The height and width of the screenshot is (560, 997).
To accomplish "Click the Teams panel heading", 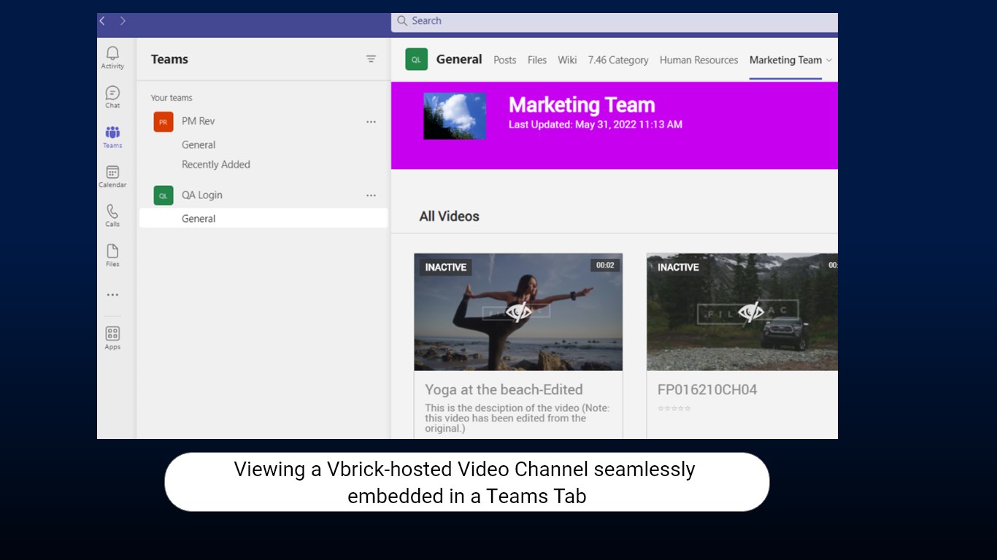I will point(169,60).
